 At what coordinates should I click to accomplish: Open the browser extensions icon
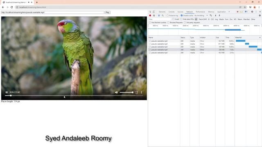tap(250, 7)
